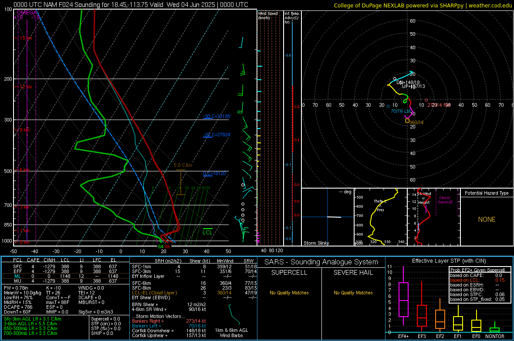
Task: Click the red 'based on LCL: 0.15' line
Action: (x=477, y=280)
